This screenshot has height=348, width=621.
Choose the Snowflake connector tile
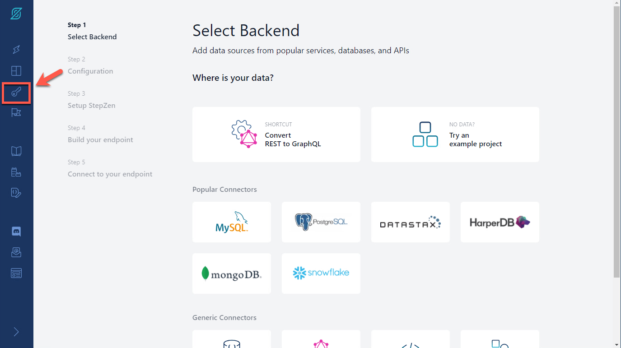click(x=321, y=273)
